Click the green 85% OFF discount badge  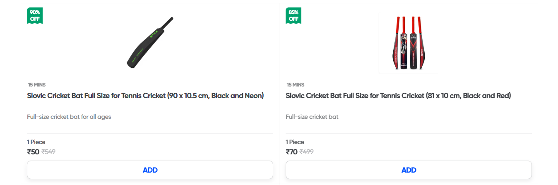tap(293, 15)
